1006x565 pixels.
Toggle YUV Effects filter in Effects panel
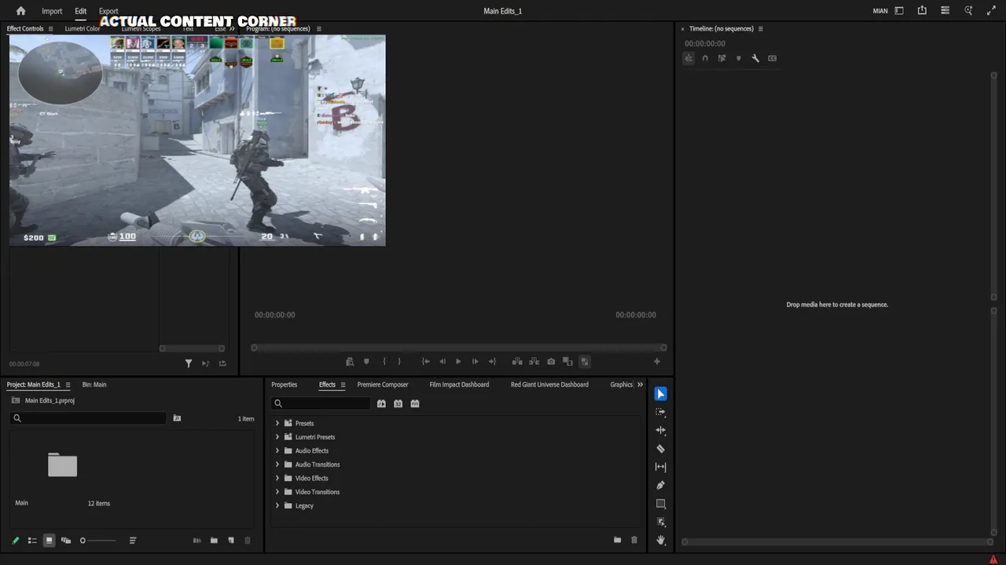[415, 403]
